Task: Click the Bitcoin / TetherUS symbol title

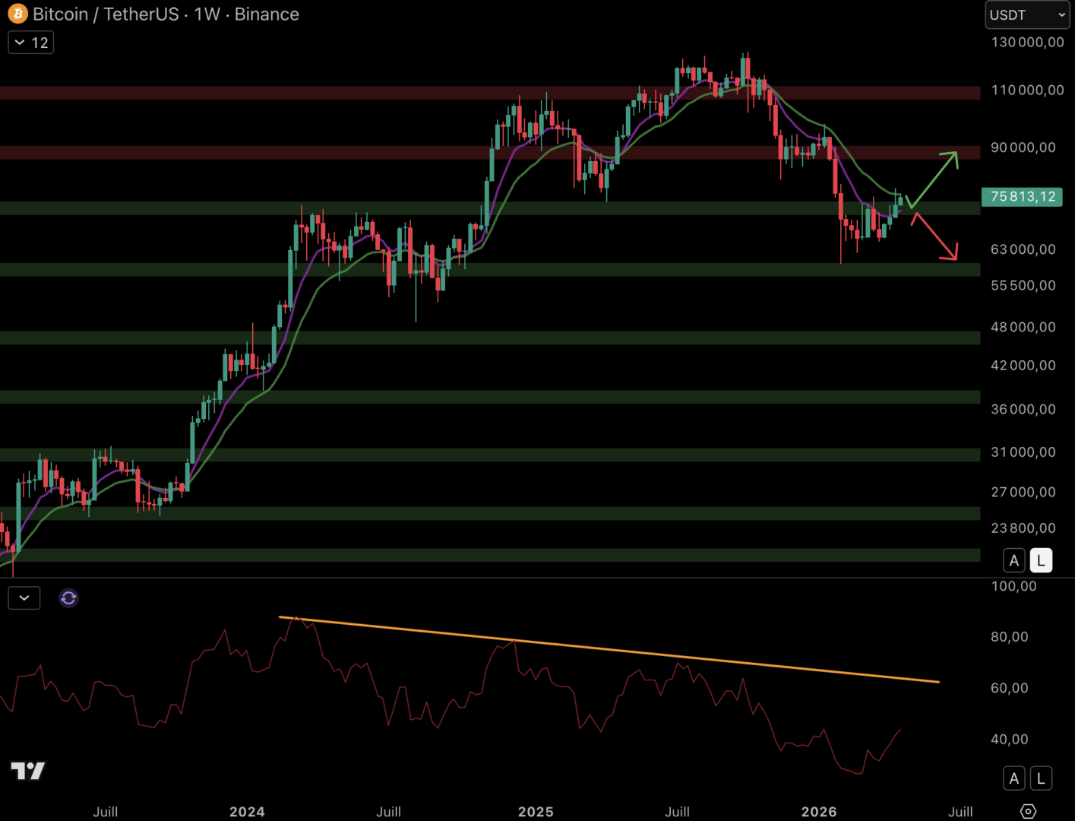Action: (x=106, y=14)
